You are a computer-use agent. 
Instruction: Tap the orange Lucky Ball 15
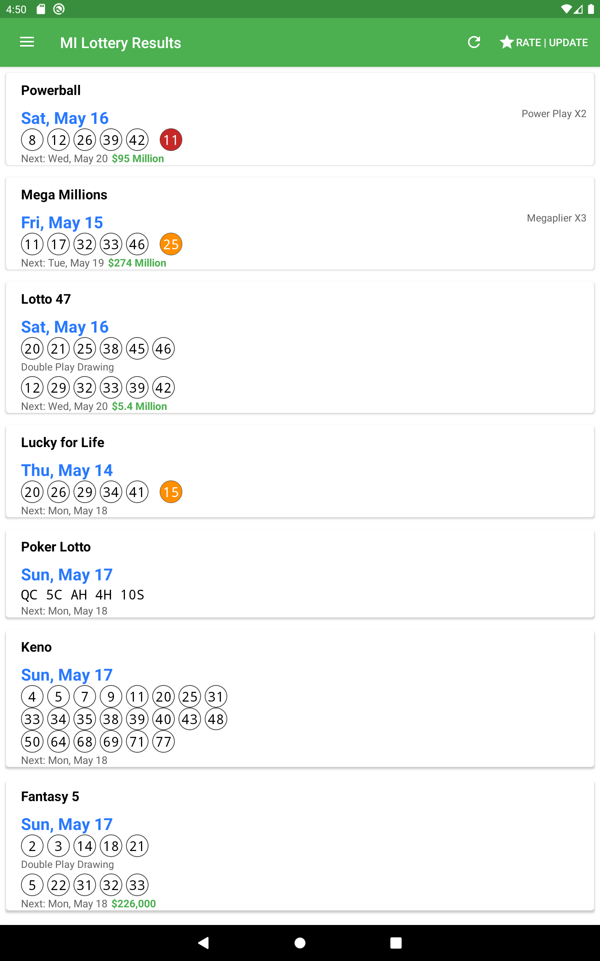coord(171,492)
